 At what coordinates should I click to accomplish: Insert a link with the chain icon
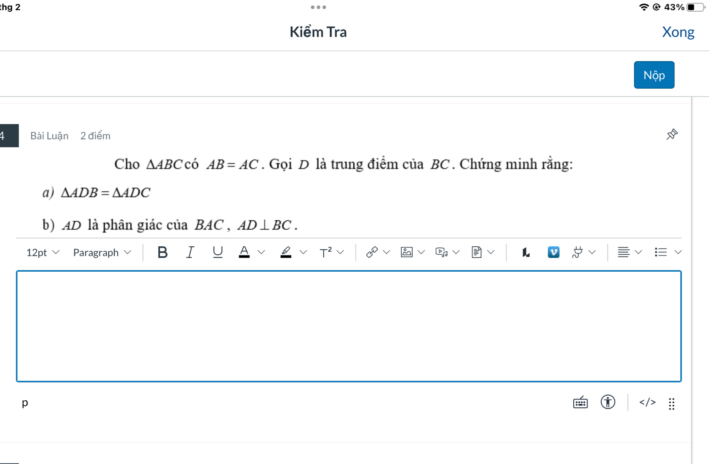(x=372, y=252)
